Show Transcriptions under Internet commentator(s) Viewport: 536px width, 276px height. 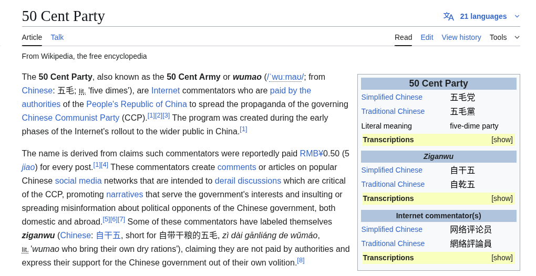(502, 258)
